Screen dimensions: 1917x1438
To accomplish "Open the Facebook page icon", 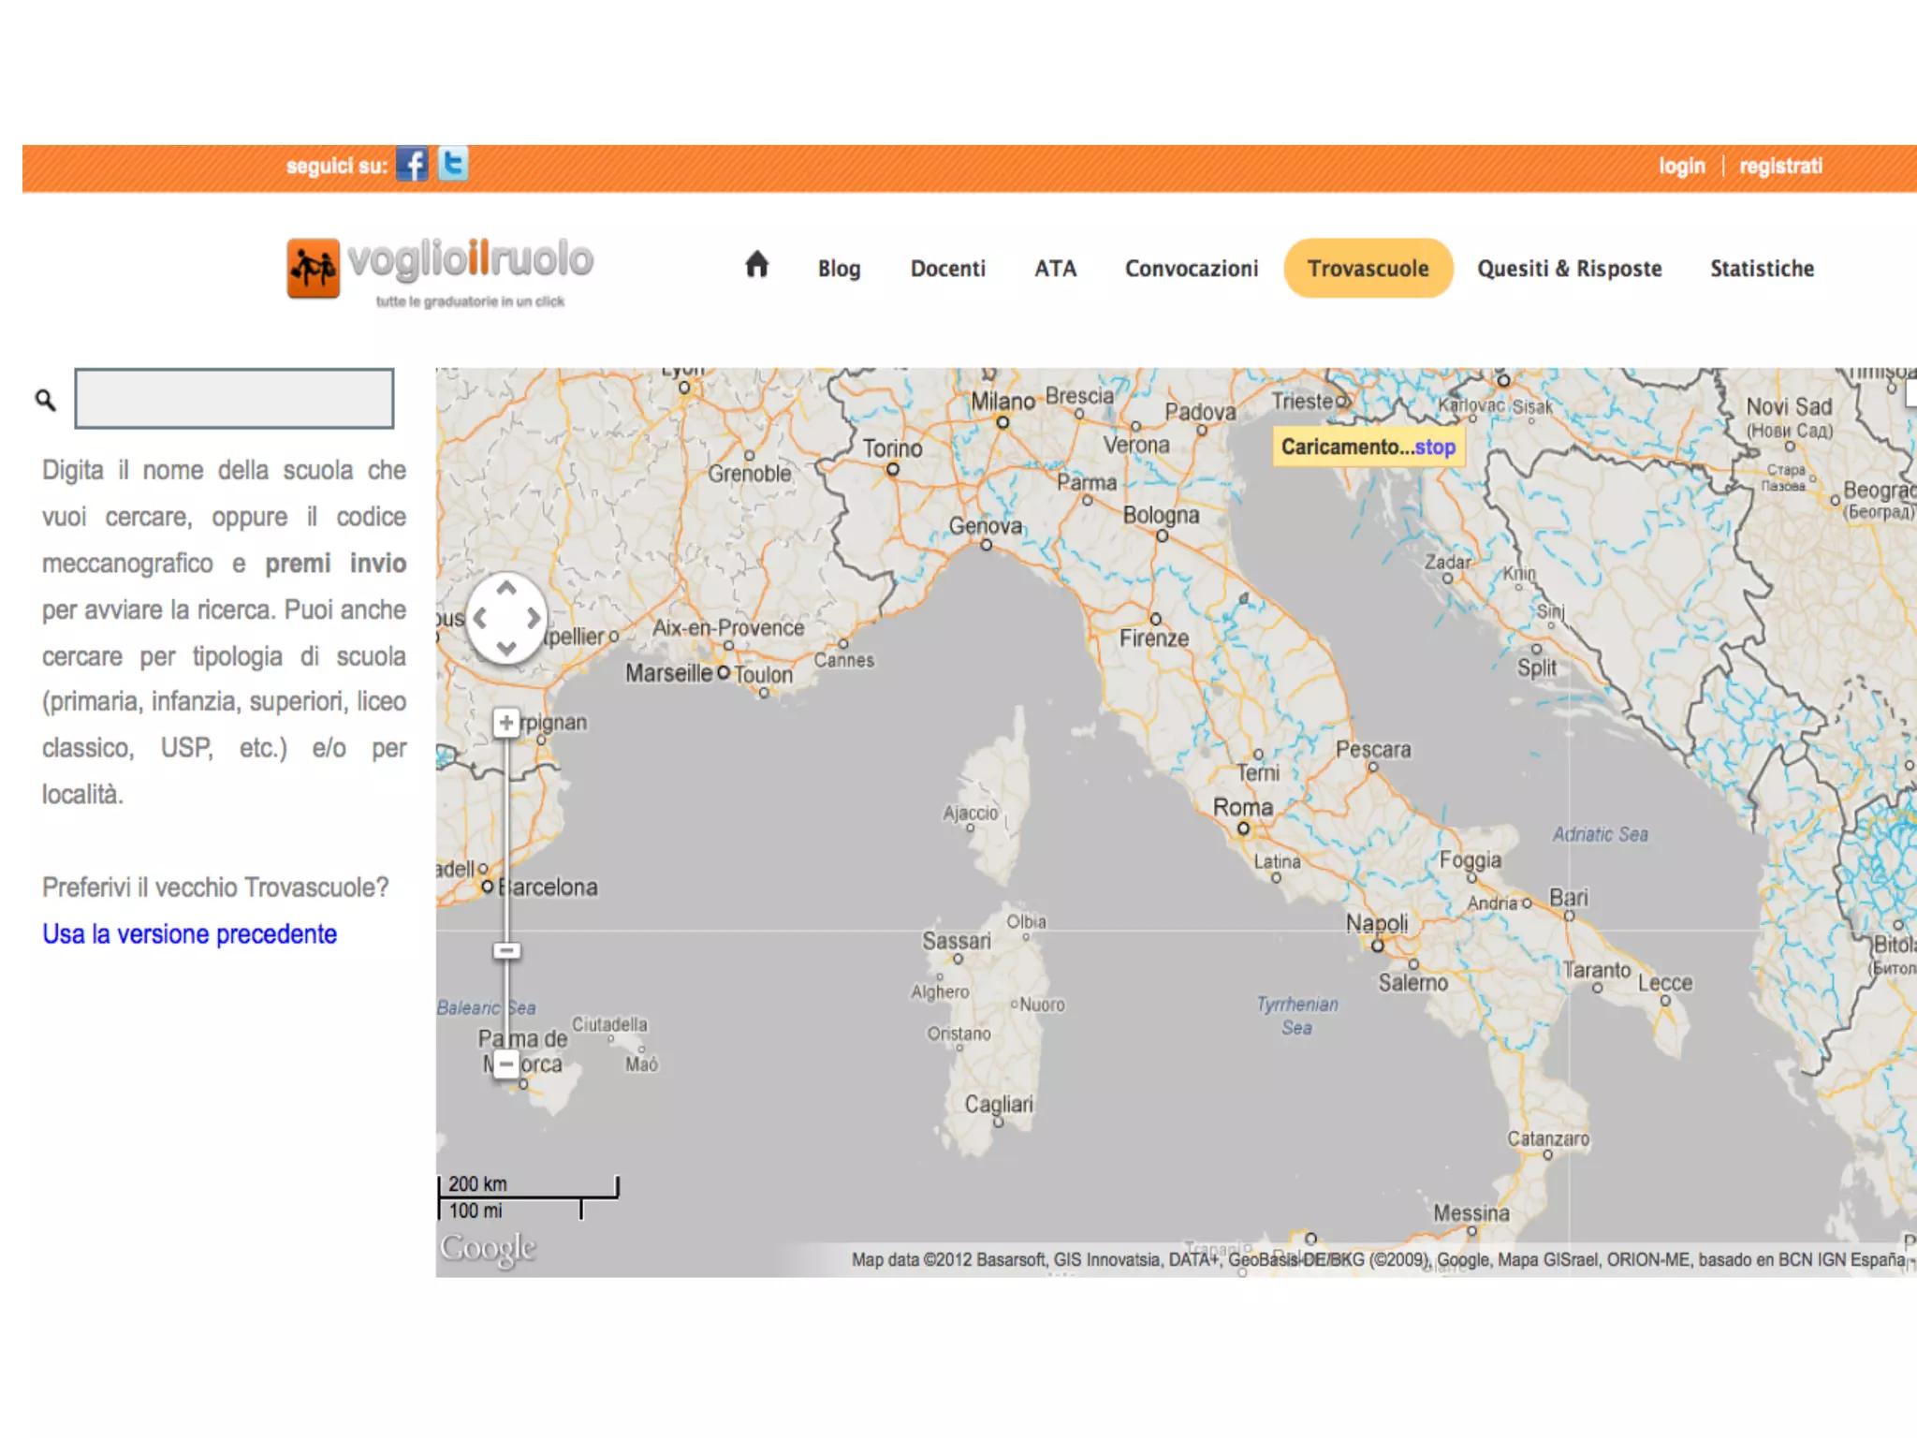I will tap(412, 165).
